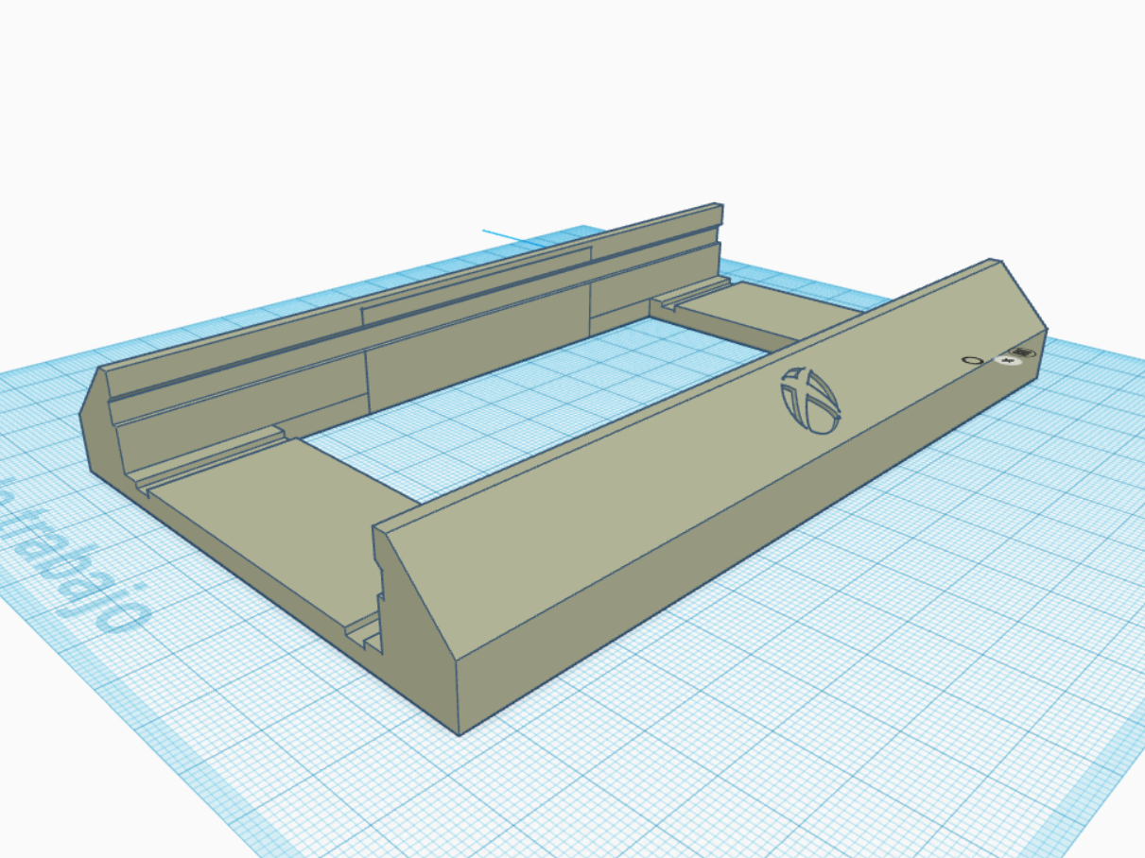Click the Xbox logo engraved on the model
Viewport: 1145px width, 858px height.
pos(809,400)
